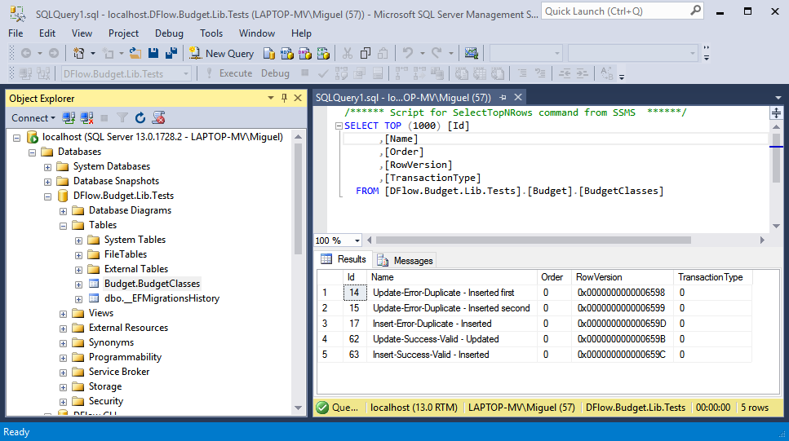Open the Tools menu

211,33
